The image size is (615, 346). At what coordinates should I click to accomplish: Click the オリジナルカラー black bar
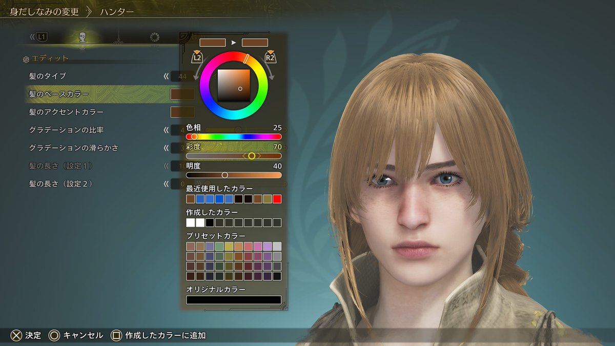click(x=234, y=300)
